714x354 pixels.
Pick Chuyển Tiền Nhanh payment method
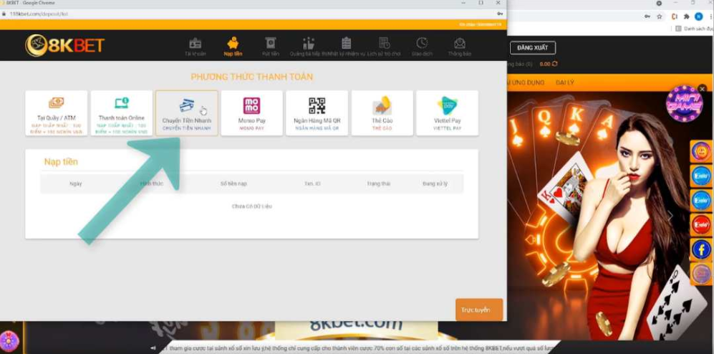(x=186, y=113)
